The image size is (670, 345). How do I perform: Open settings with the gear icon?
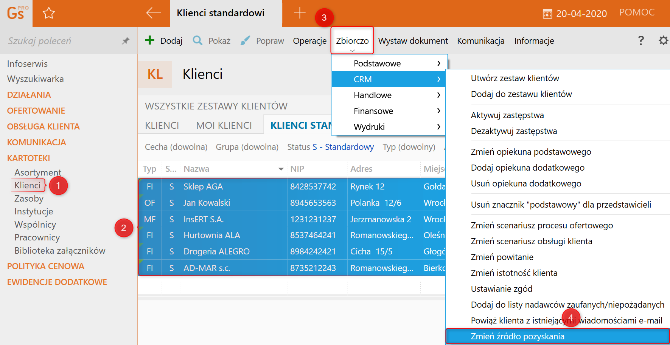coord(663,40)
